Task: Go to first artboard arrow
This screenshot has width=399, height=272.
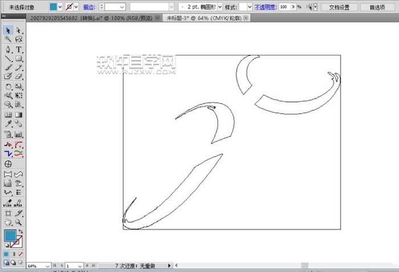Action: (54, 266)
